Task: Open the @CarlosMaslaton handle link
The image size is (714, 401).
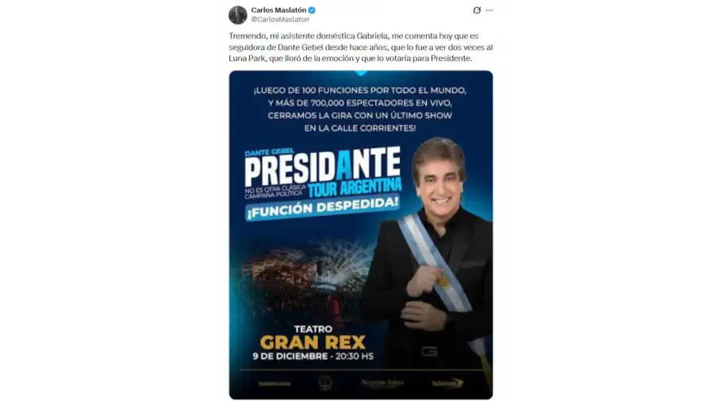Action: tap(280, 20)
